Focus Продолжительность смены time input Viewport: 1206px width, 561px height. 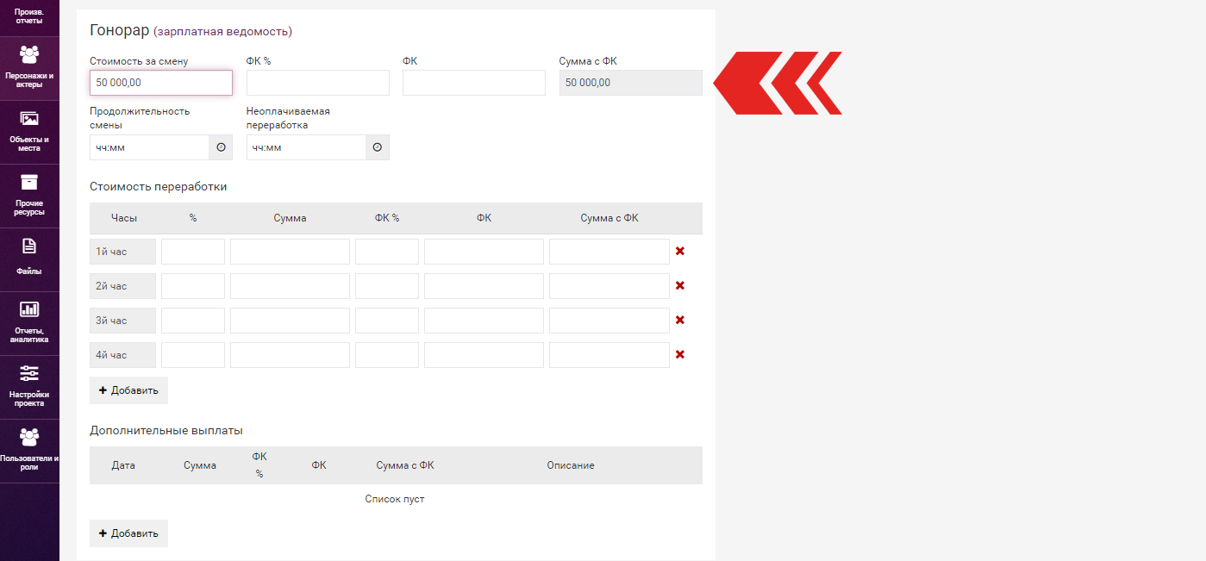[x=149, y=147]
